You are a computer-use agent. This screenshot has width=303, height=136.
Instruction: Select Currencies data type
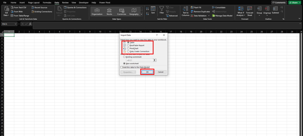[122, 12]
